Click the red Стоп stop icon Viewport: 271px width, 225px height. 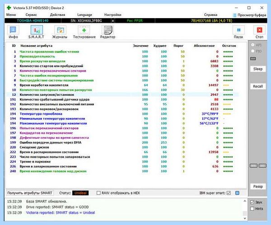(x=259, y=30)
